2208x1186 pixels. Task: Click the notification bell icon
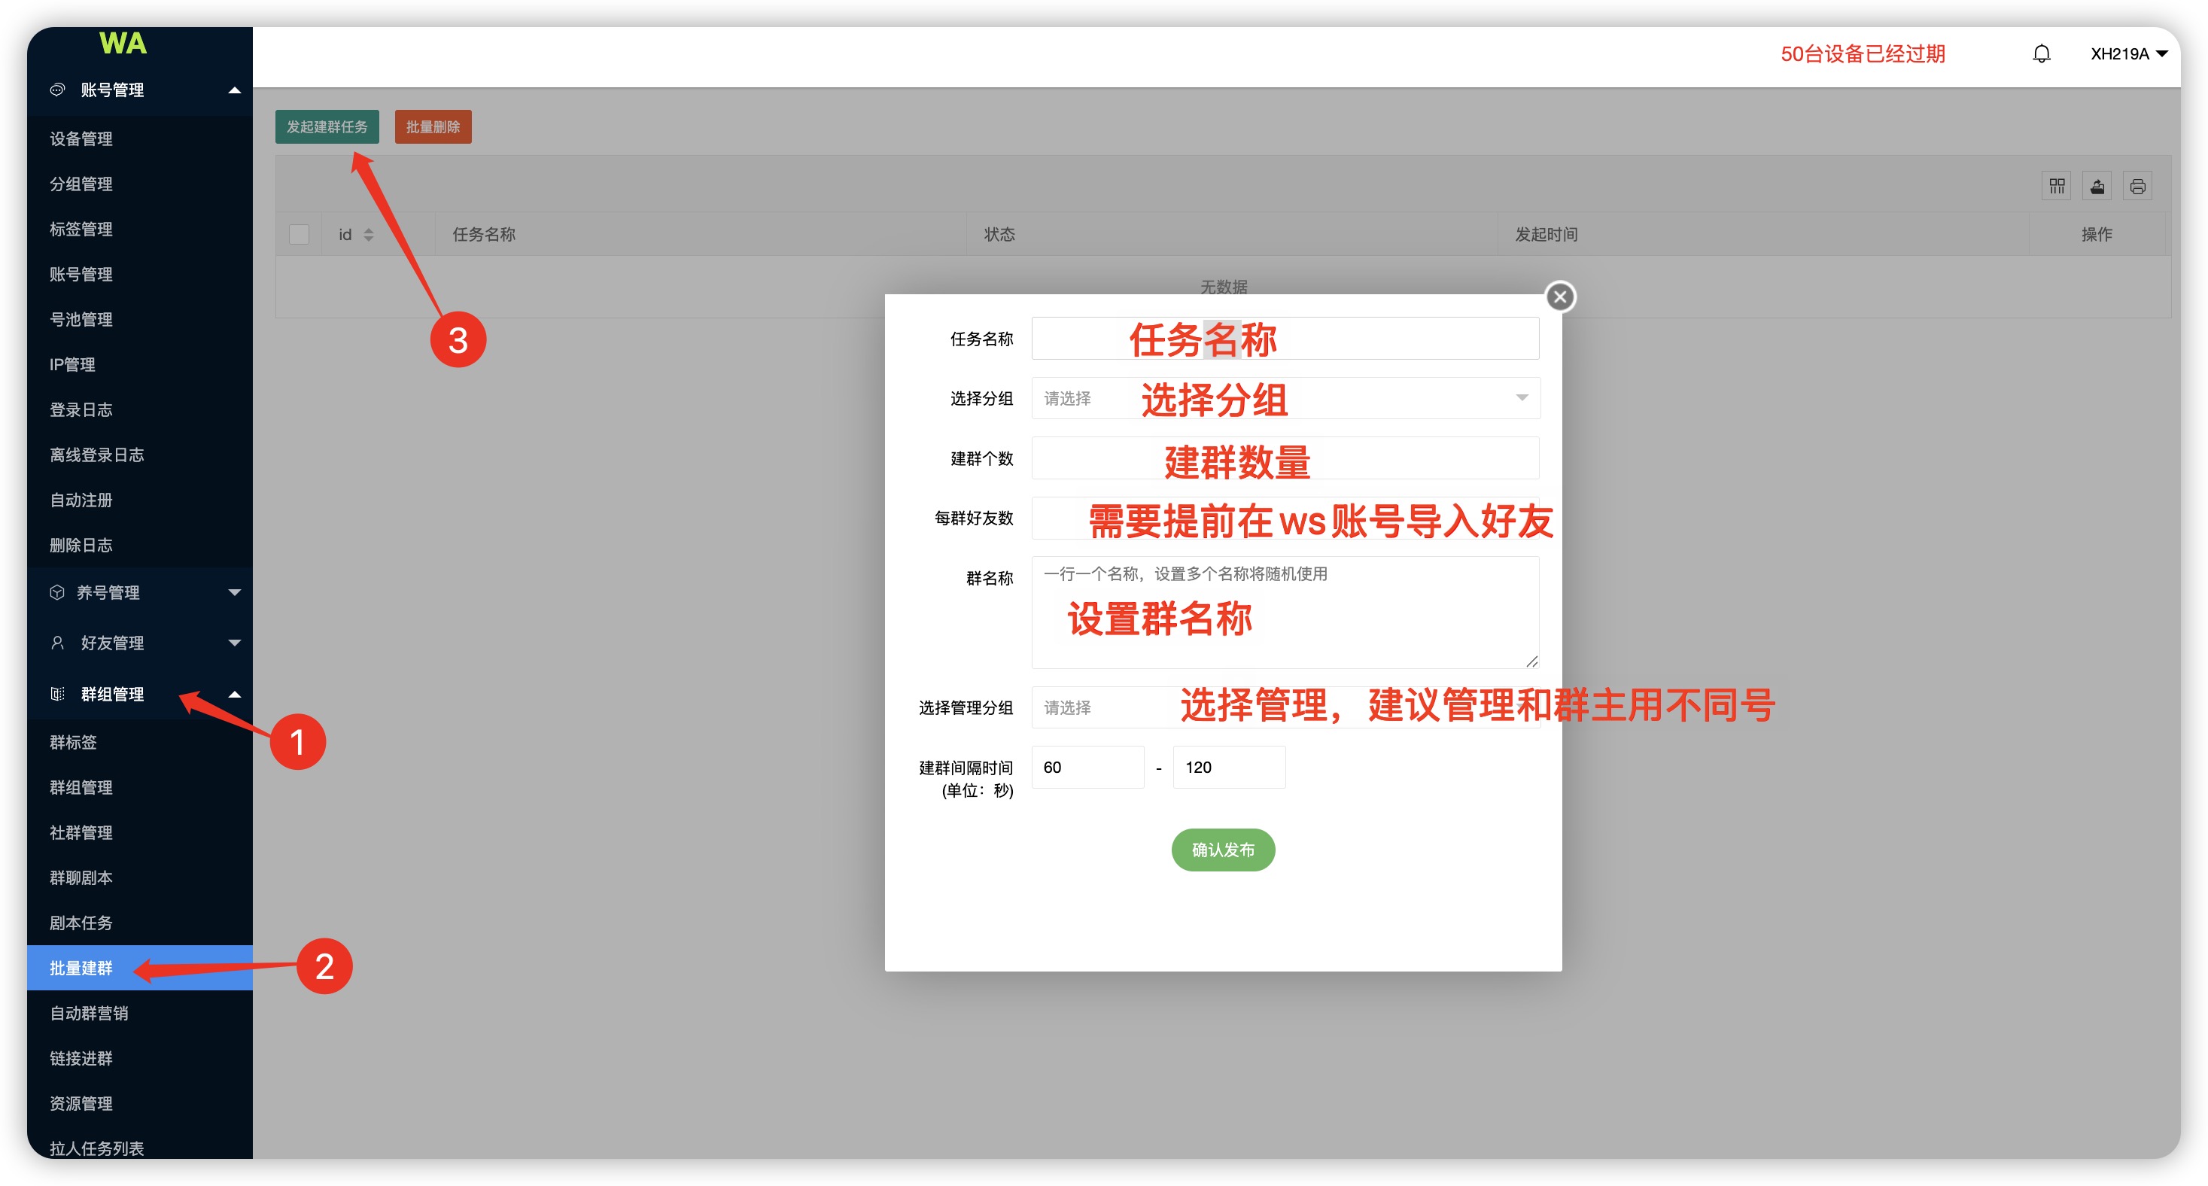point(2041,54)
